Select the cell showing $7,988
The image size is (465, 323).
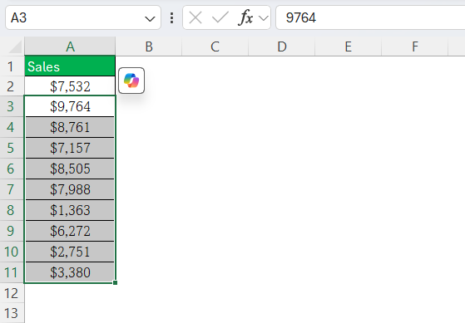pos(70,189)
